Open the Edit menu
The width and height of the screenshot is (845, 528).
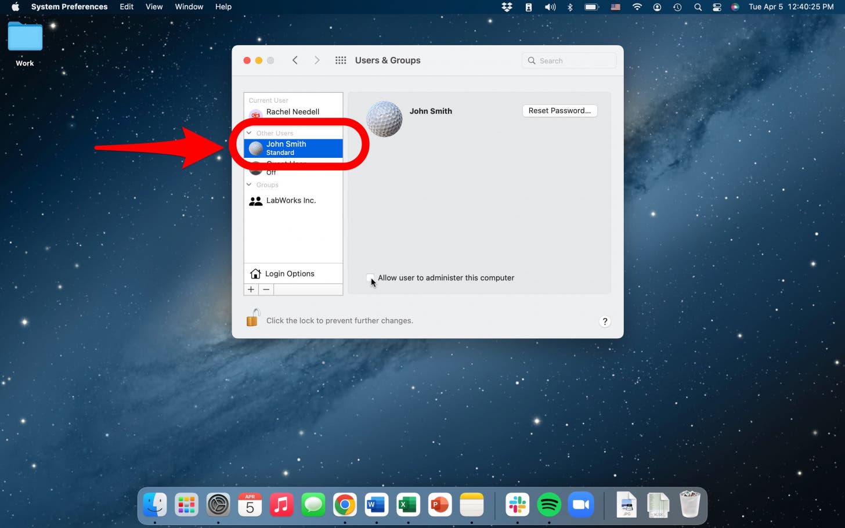pos(127,7)
